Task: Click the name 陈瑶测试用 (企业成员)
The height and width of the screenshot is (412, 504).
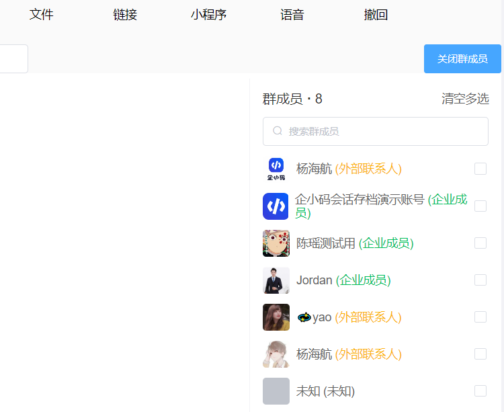Action: click(x=355, y=243)
